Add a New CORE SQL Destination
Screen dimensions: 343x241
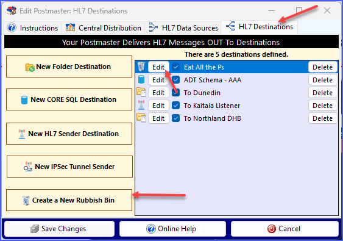[x=69, y=99]
